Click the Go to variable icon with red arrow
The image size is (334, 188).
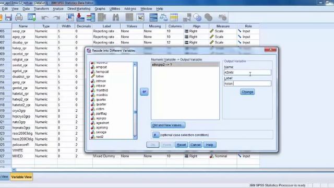pos(80,17)
